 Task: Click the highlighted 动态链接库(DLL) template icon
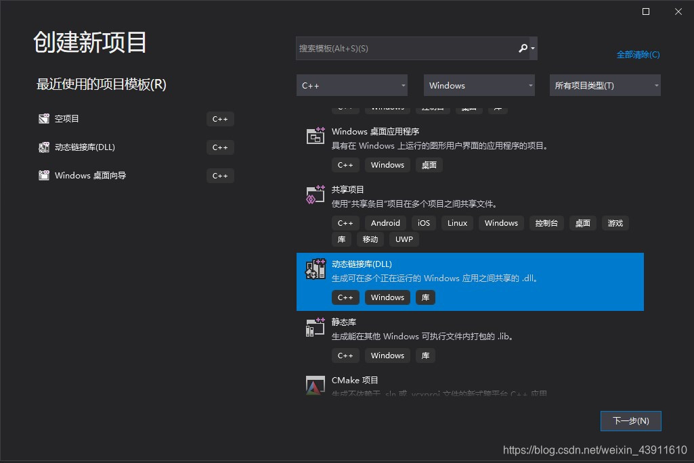coord(315,268)
